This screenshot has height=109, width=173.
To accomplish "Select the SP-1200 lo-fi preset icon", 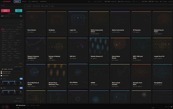I will [x=15, y=82].
